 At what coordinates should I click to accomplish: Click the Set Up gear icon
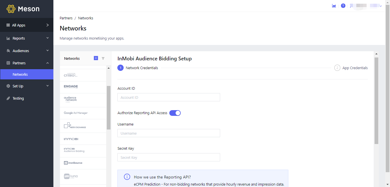coord(8,86)
